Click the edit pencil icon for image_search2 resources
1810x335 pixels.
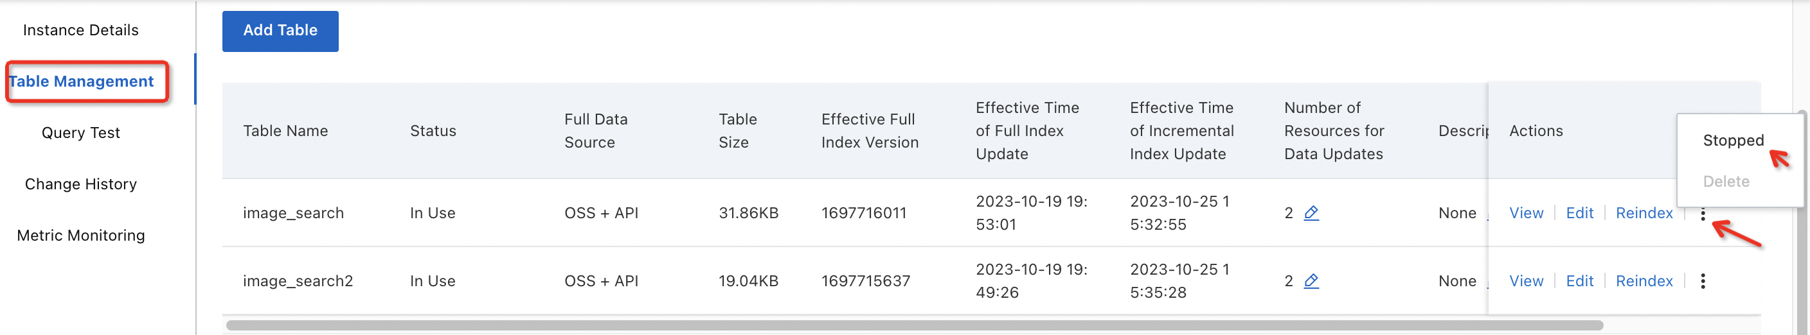click(x=1311, y=281)
